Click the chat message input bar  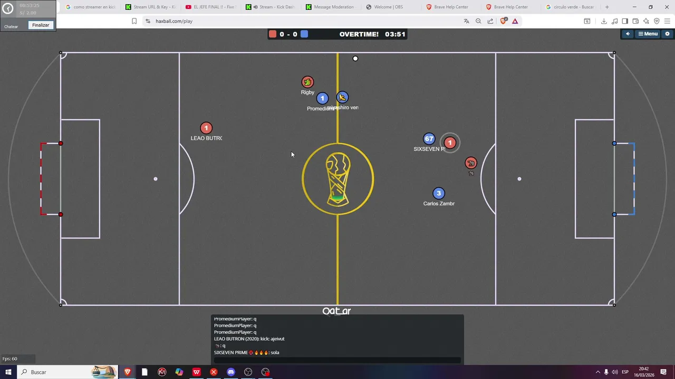pyautogui.click(x=337, y=360)
